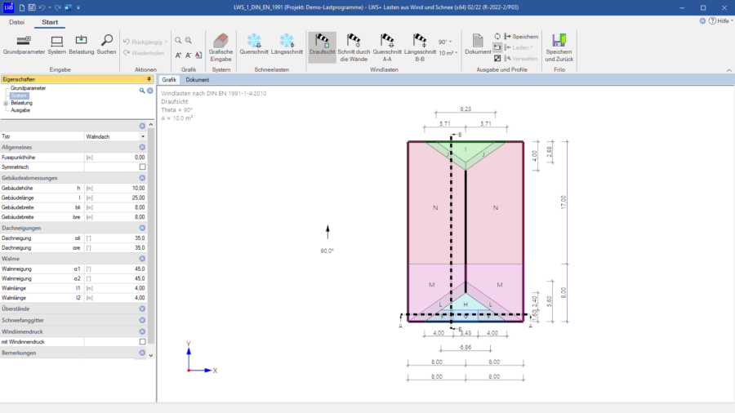This screenshot has height=413, width=735.
Task: Open the Grundparameter input
Action: point(24,44)
